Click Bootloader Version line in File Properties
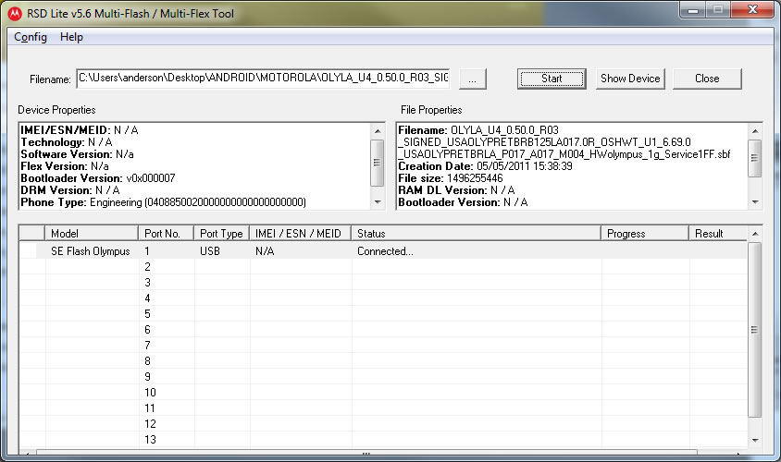This screenshot has height=462, width=781. pos(463,202)
